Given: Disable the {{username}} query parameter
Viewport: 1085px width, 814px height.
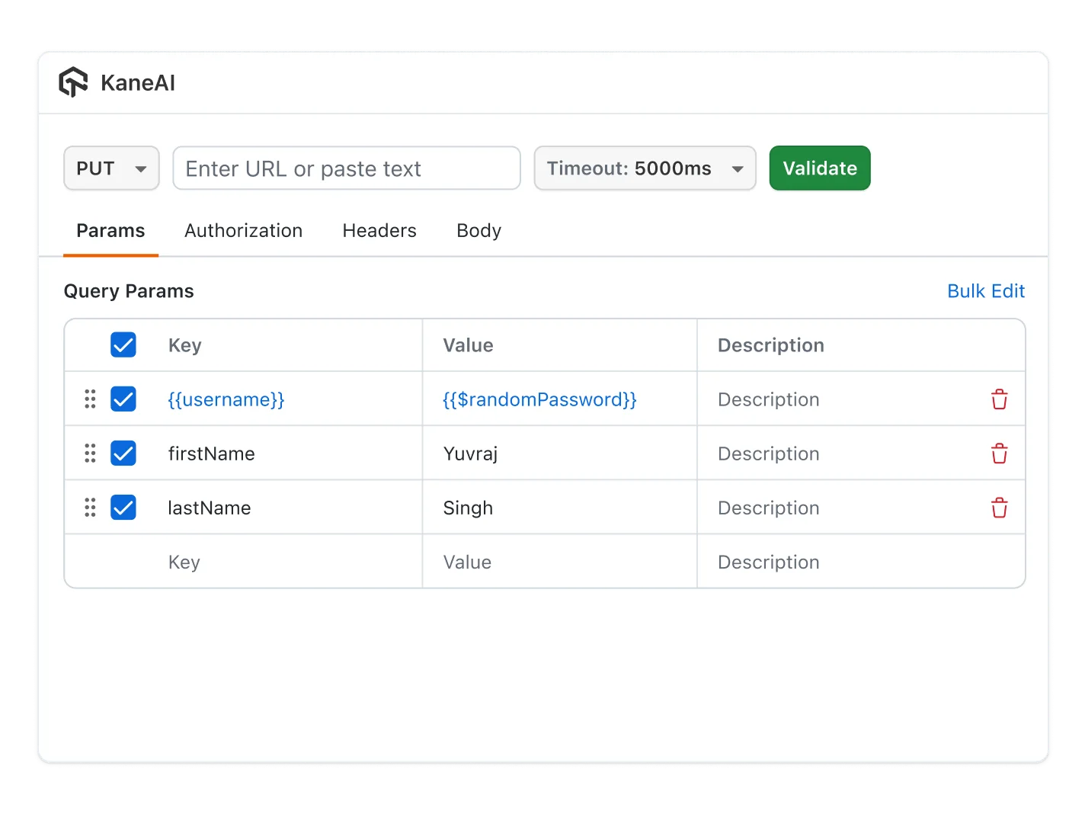Looking at the screenshot, I should (123, 399).
